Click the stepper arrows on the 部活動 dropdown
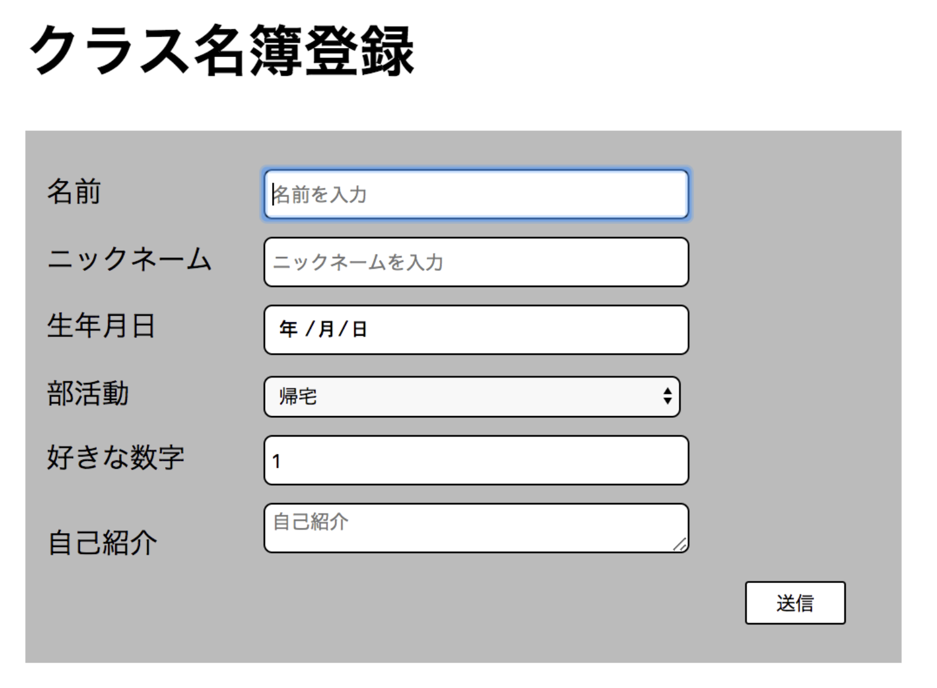Screen dimensions: 937x688 (669, 396)
